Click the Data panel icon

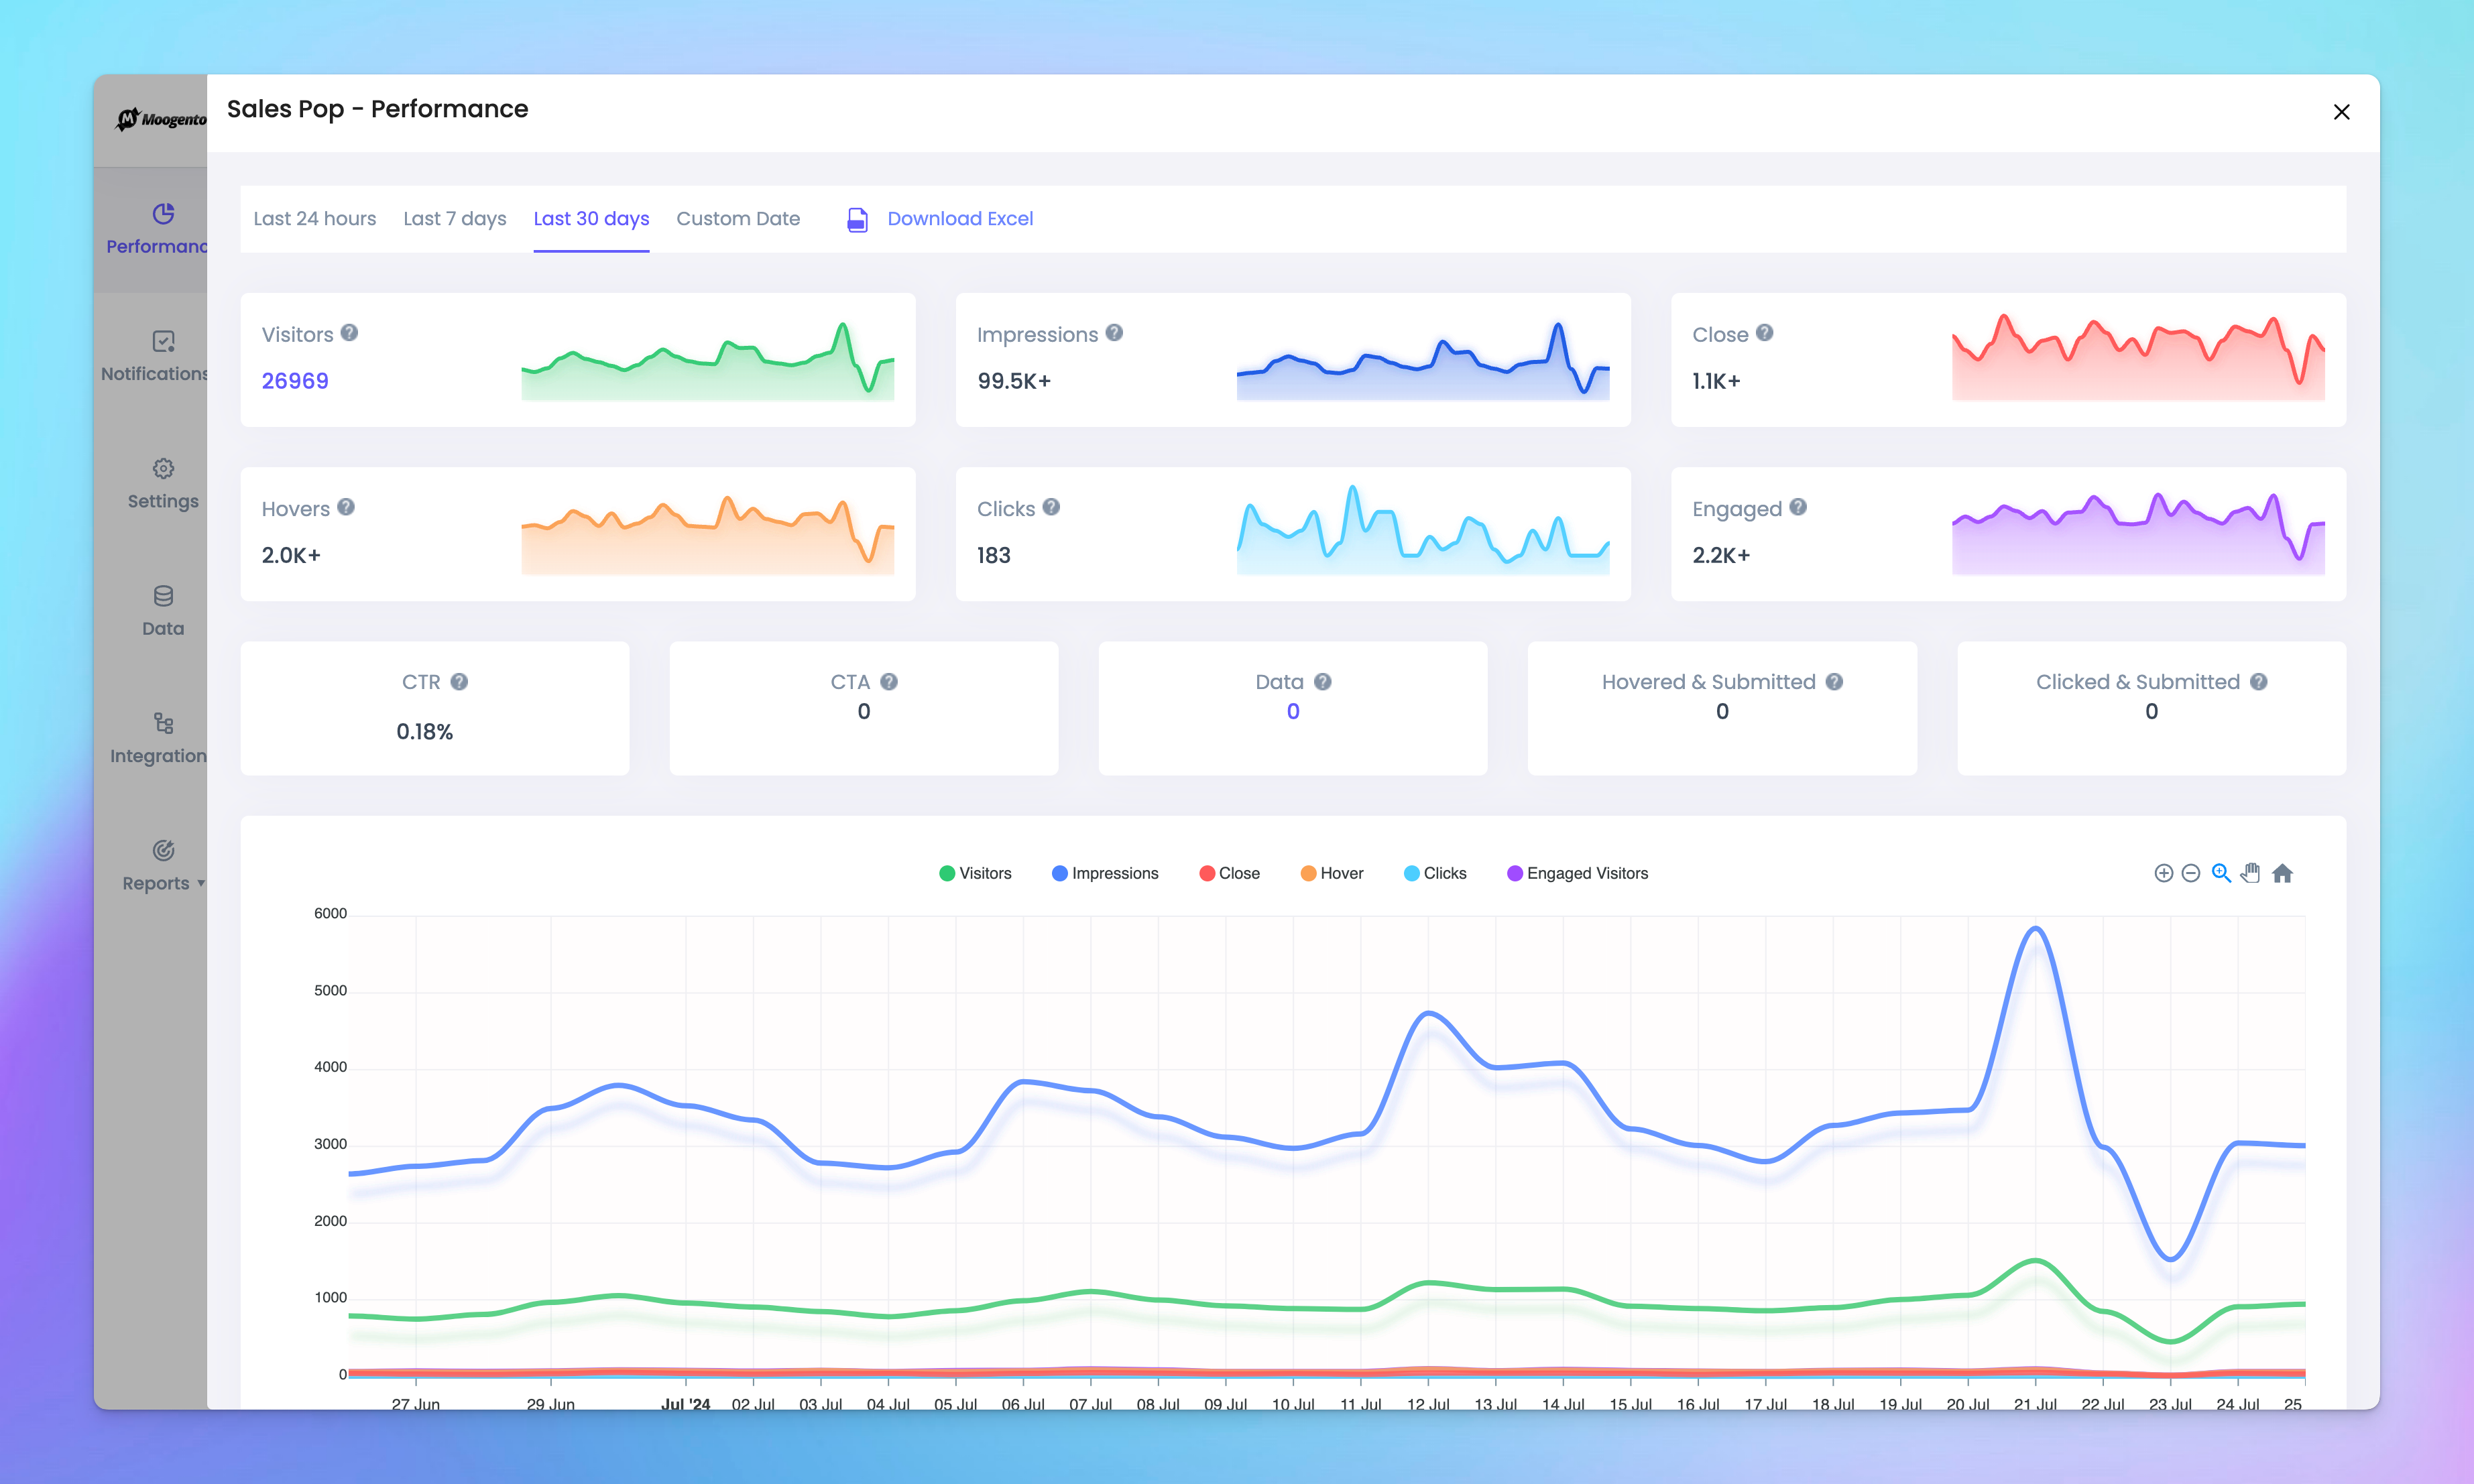[161, 595]
